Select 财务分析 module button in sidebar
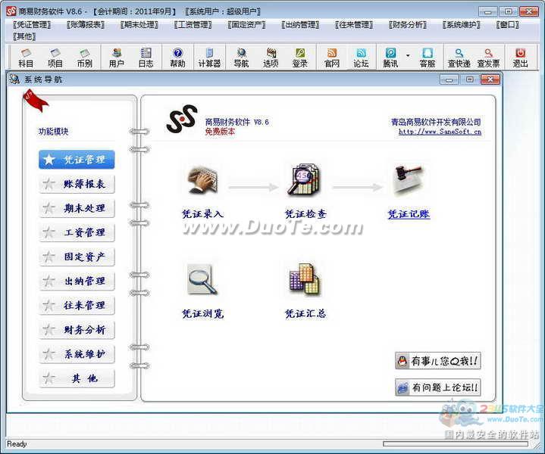The height and width of the screenshot is (454, 545). [77, 330]
